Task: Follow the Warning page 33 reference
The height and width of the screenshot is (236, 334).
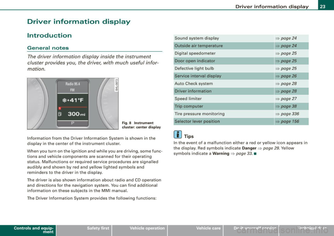Action: (241, 154)
